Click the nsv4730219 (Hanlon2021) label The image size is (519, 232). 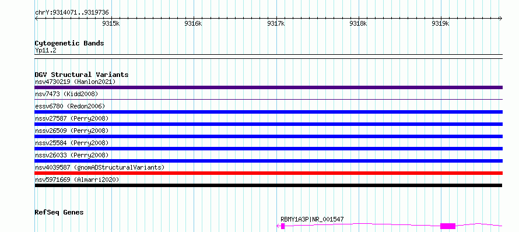pyautogui.click(x=75, y=82)
